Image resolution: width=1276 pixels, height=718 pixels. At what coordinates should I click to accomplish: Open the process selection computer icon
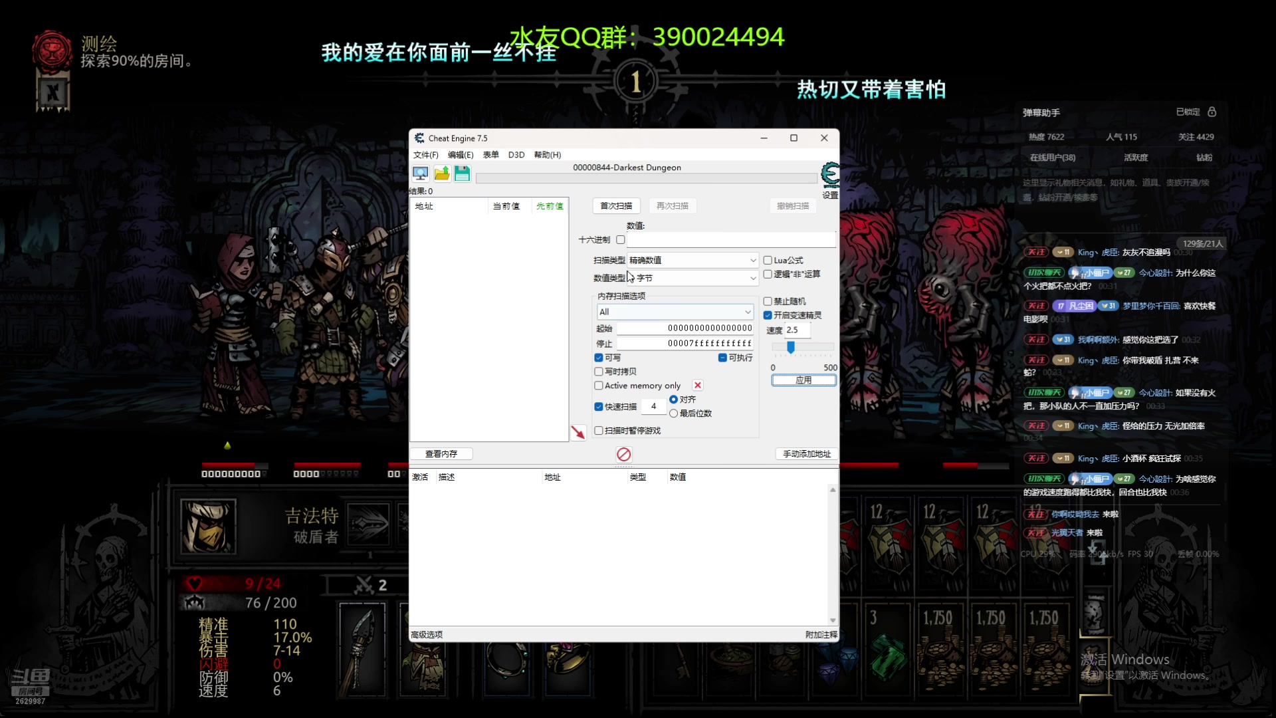click(x=420, y=174)
